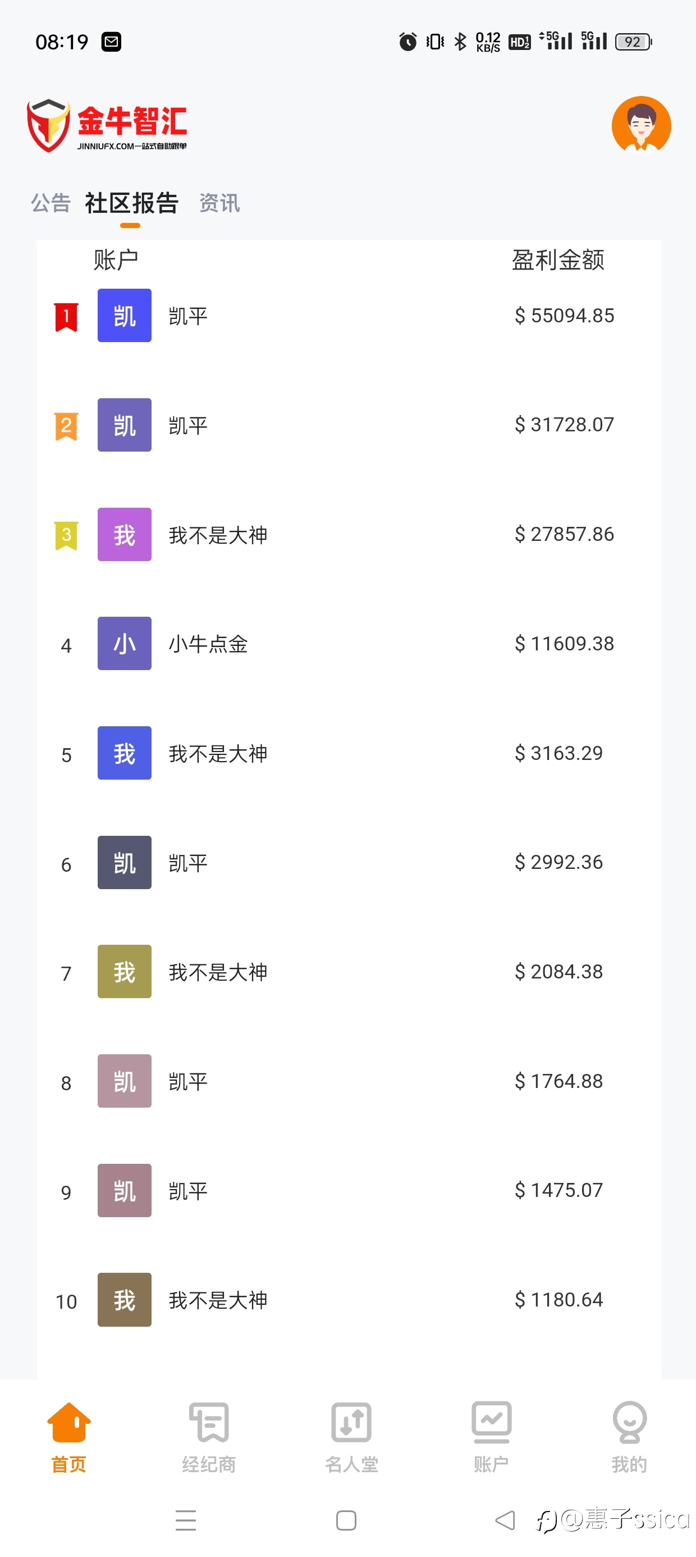Go to 首页 home icon
696x1557 pixels.
coord(69,1422)
